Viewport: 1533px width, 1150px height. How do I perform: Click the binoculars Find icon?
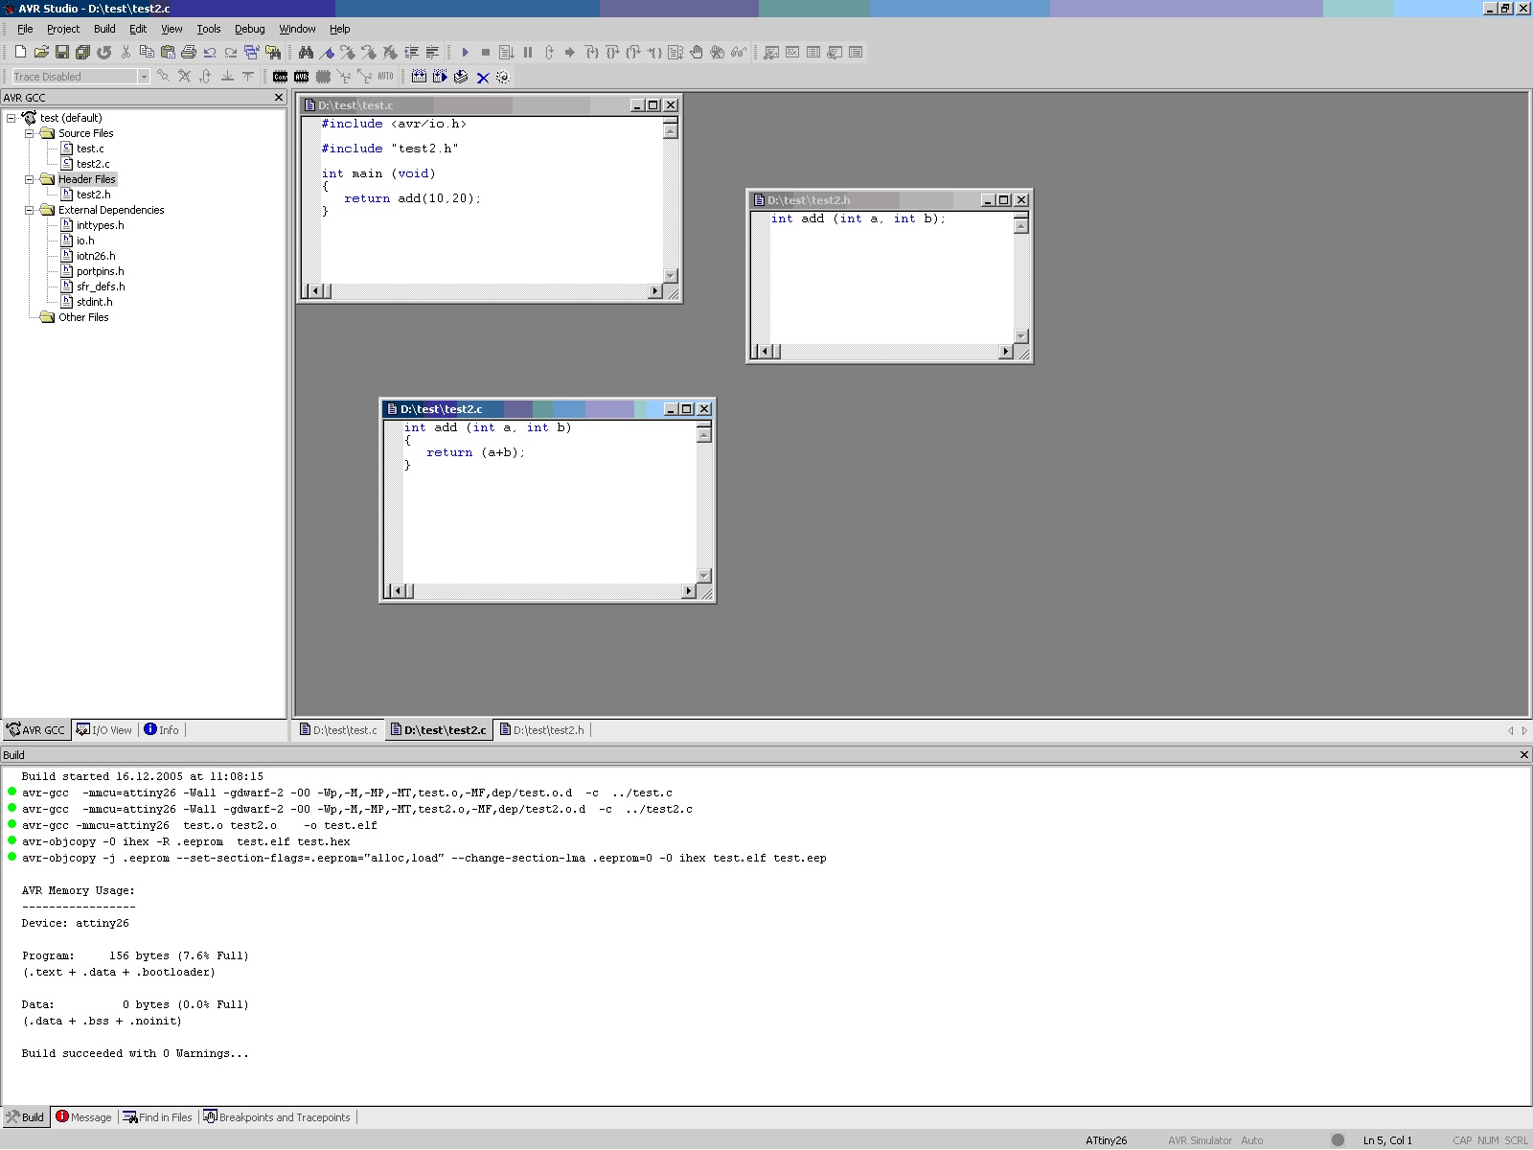click(306, 52)
